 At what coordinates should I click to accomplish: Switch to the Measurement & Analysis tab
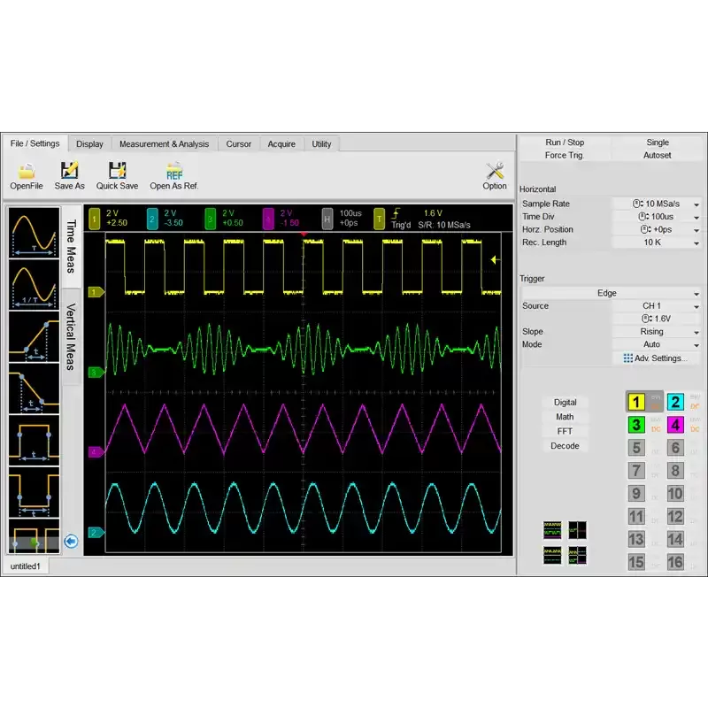[164, 144]
